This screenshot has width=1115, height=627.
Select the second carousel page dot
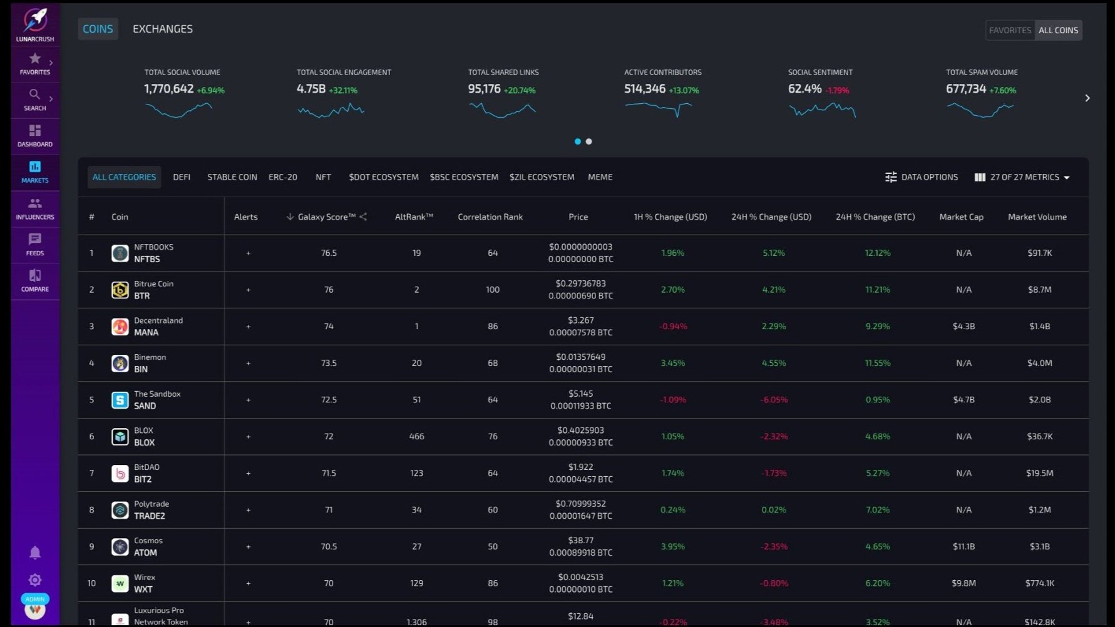[x=588, y=141]
